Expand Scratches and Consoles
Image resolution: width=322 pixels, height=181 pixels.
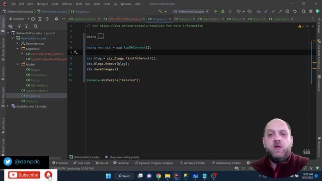[x=8, y=106]
